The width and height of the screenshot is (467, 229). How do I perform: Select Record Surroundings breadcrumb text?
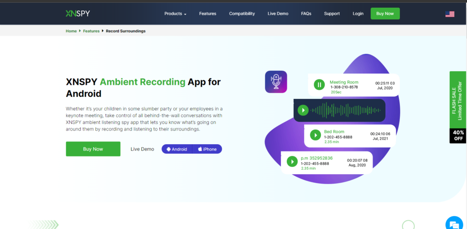pos(126,31)
